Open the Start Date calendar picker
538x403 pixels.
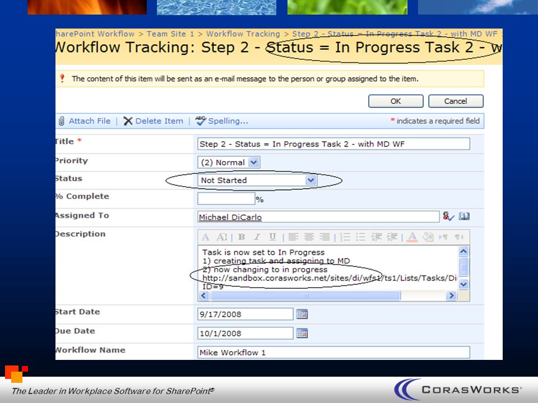click(302, 314)
